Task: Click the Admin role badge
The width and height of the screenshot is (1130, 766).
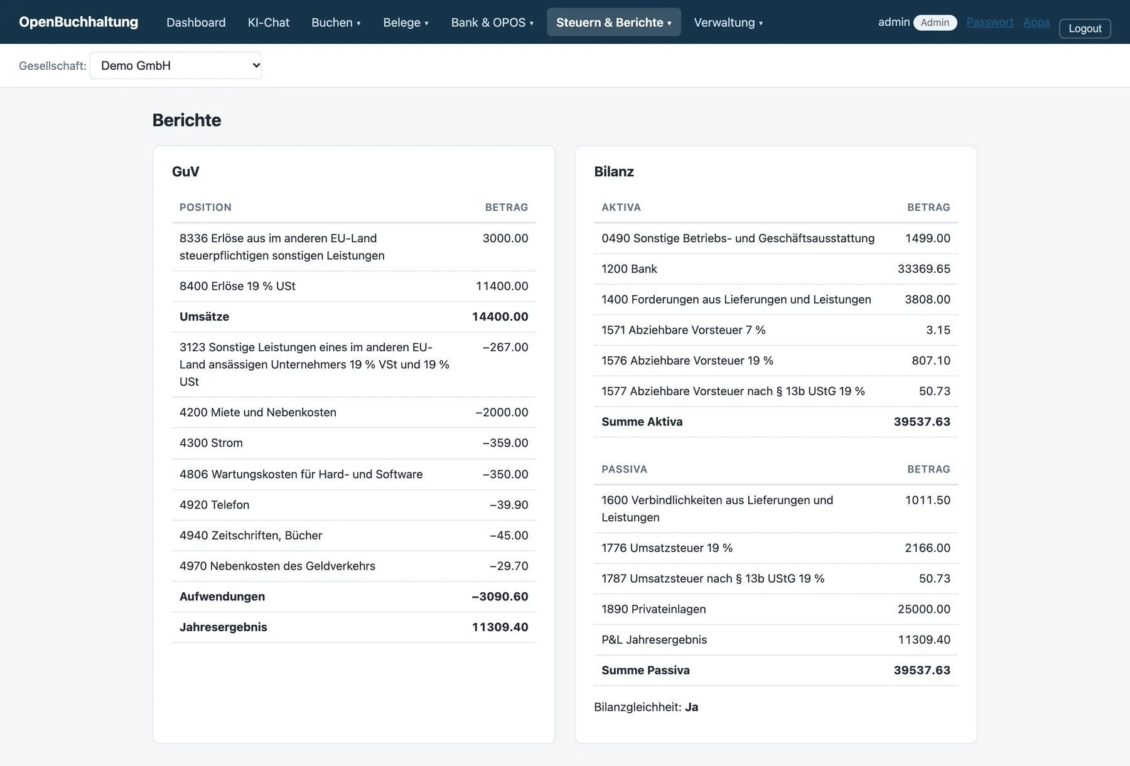Action: point(935,23)
